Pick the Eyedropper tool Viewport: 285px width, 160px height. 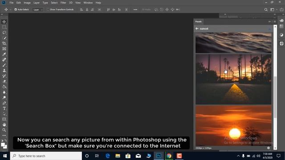coord(4,54)
